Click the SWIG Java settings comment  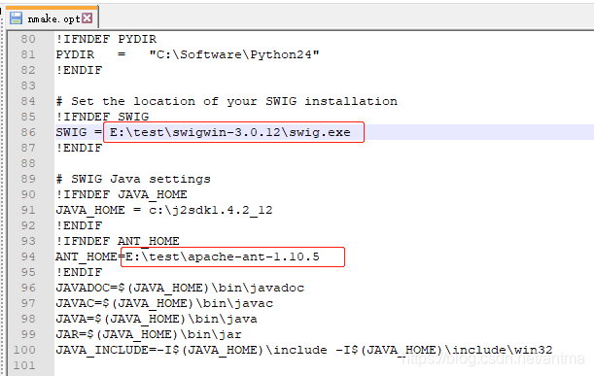pyautogui.click(x=133, y=179)
